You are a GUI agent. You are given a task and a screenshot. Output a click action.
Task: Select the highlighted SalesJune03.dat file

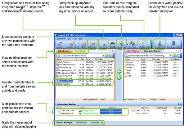tap(64, 81)
